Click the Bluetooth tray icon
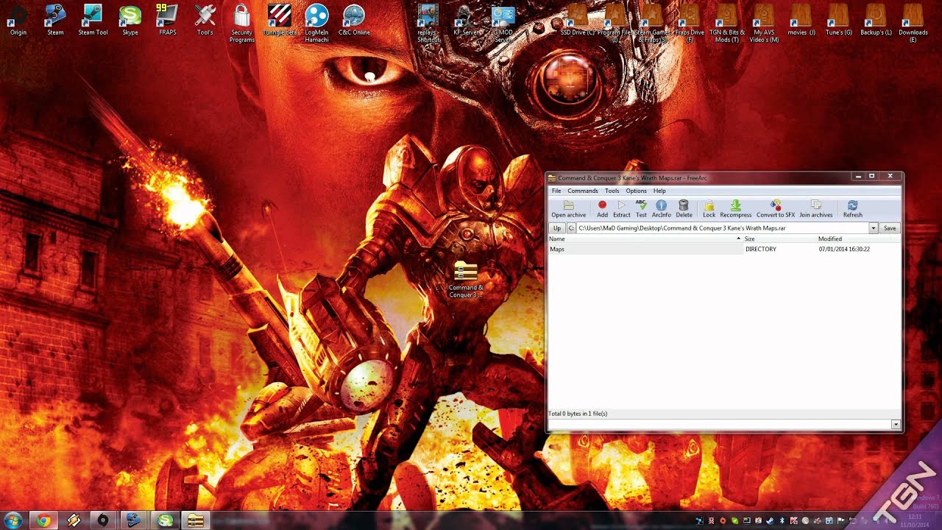 (782, 520)
